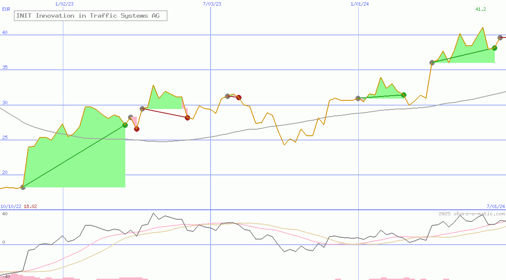Click green exit marker of the trade after 1/01/24
Screen dimensions: 506x280
pos(404,95)
